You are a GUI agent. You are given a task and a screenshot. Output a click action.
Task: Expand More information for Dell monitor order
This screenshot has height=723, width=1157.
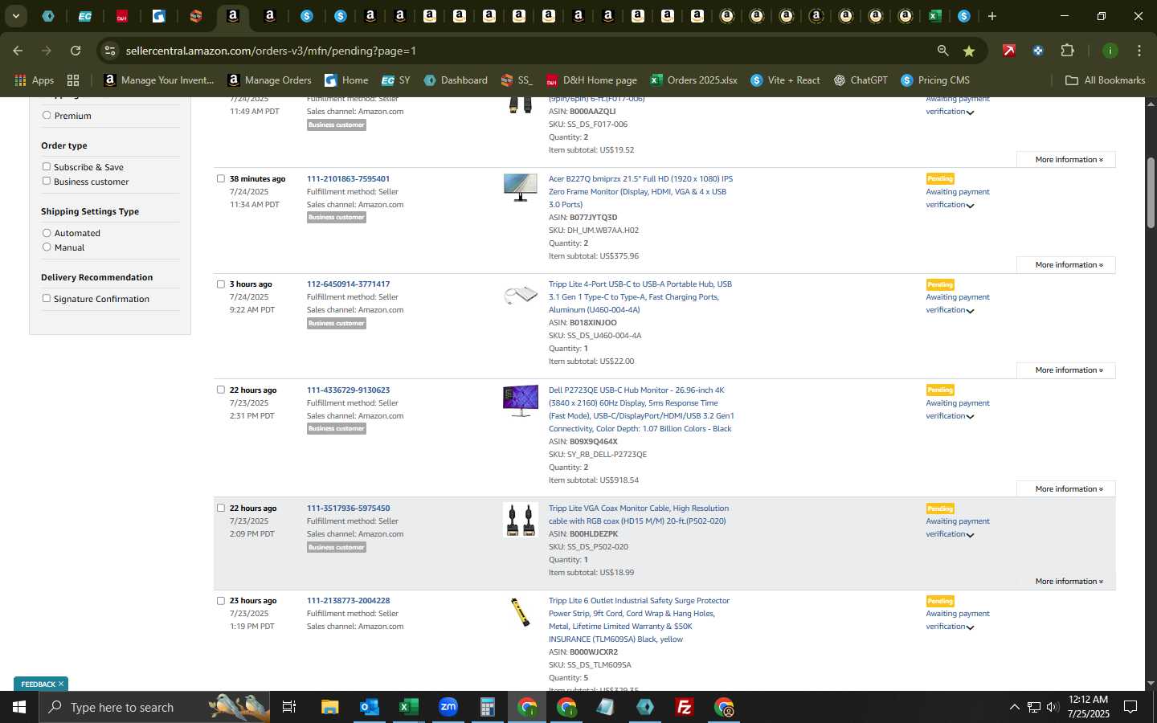(1066, 488)
